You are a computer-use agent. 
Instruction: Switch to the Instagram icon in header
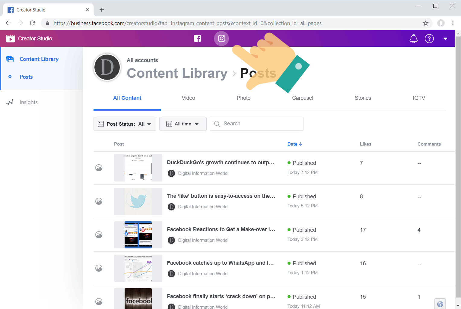point(221,39)
